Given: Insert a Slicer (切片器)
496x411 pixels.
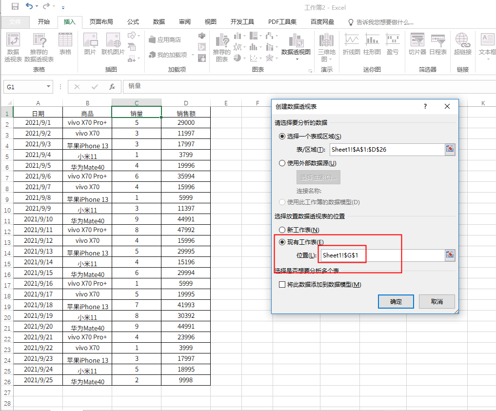Looking at the screenshot, I should 417,44.
